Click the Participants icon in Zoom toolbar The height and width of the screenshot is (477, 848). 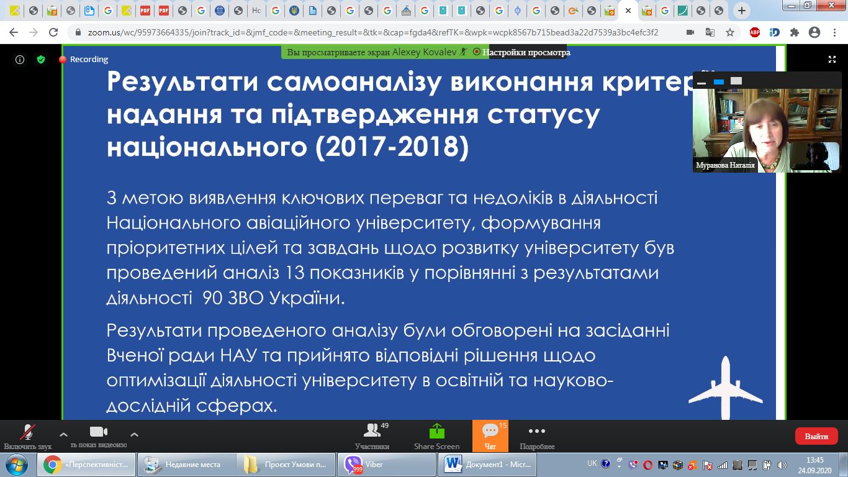click(372, 432)
